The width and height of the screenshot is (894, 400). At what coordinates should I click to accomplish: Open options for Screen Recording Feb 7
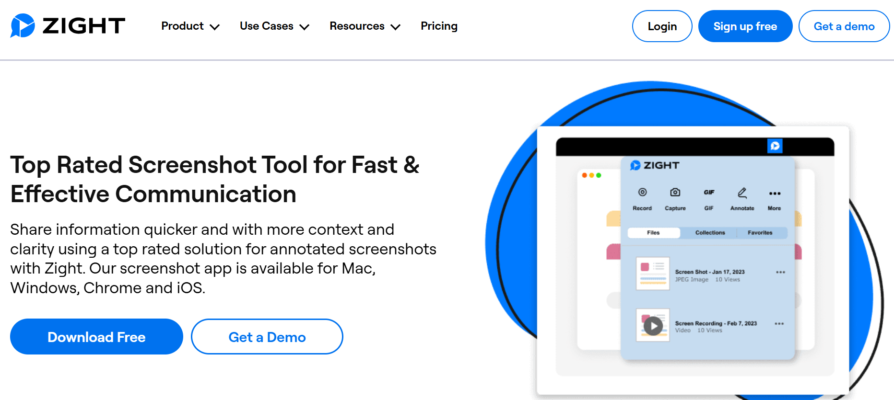click(x=779, y=324)
